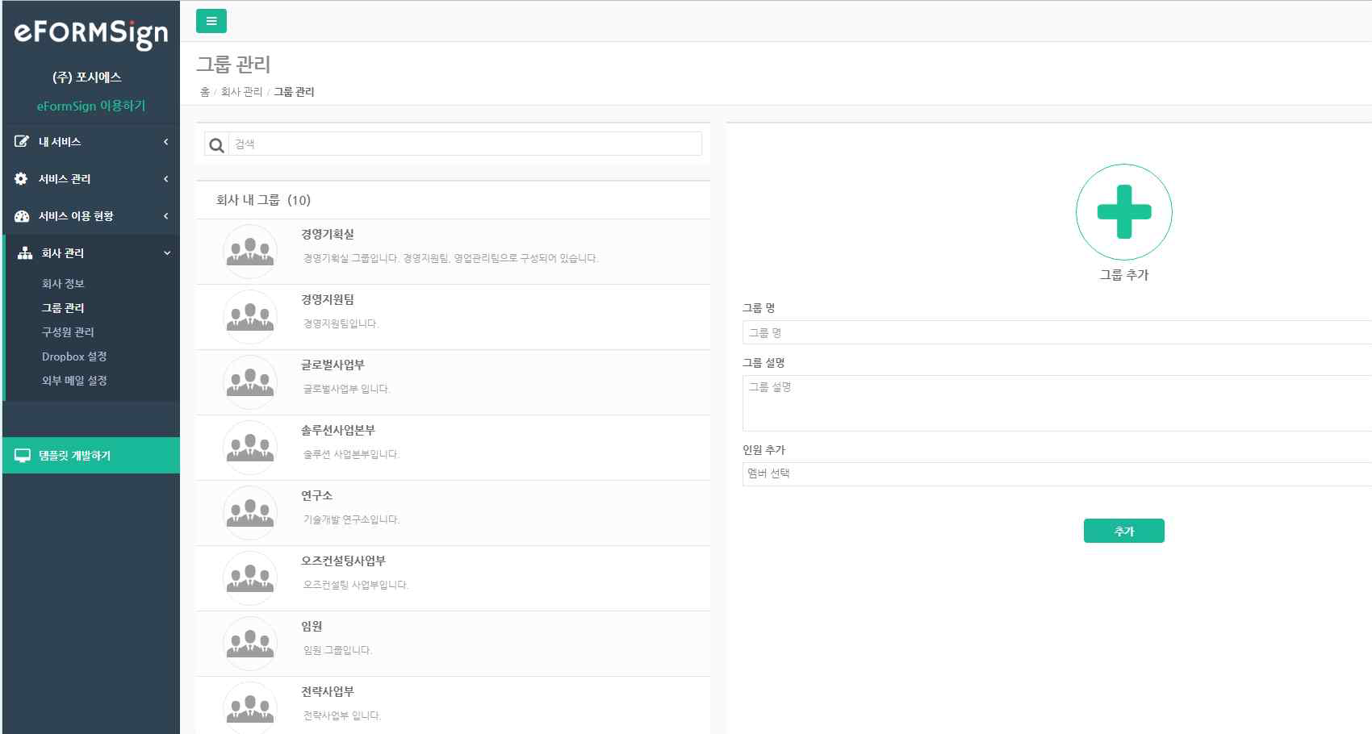Click the 템플릿 개발하기 button

91,456
